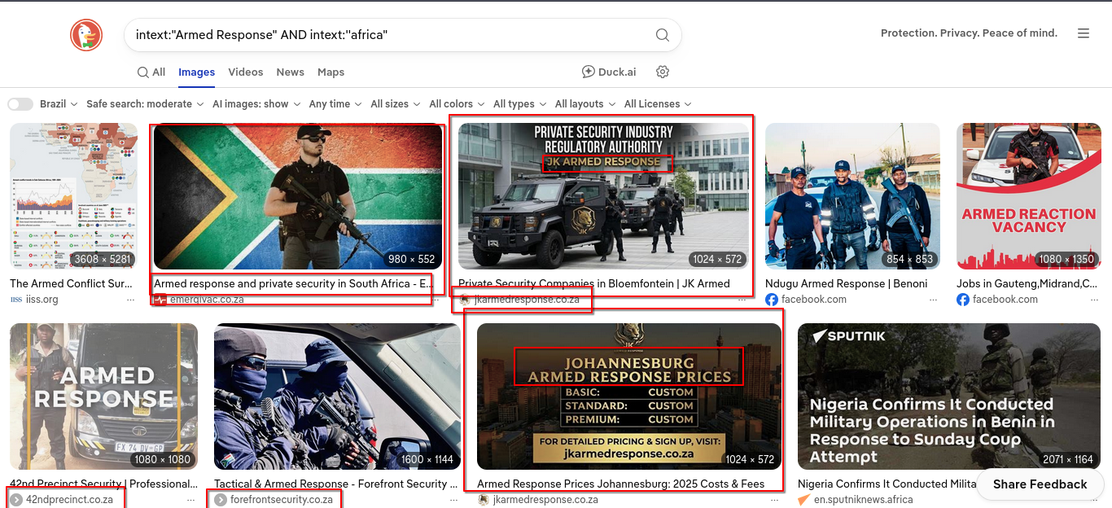Open the hamburger menu icon
Image resolution: width=1112 pixels, height=508 pixels.
tap(1084, 33)
